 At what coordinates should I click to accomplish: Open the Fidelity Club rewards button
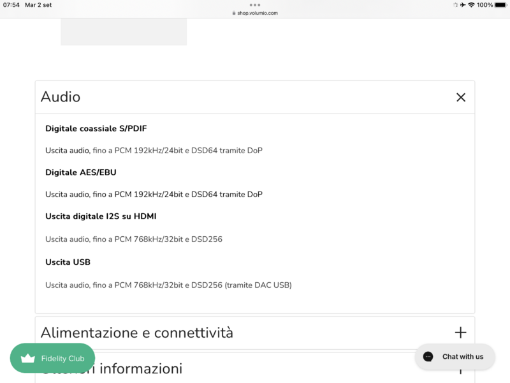pos(52,358)
